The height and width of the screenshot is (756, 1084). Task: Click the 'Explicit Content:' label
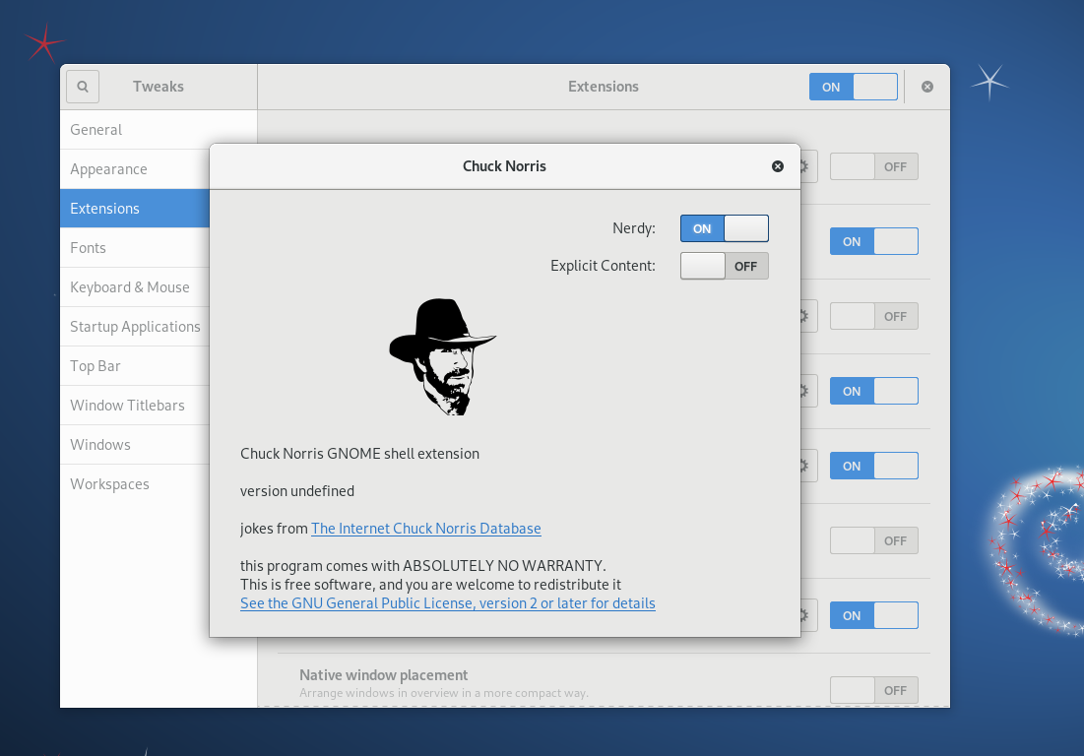[x=603, y=266]
